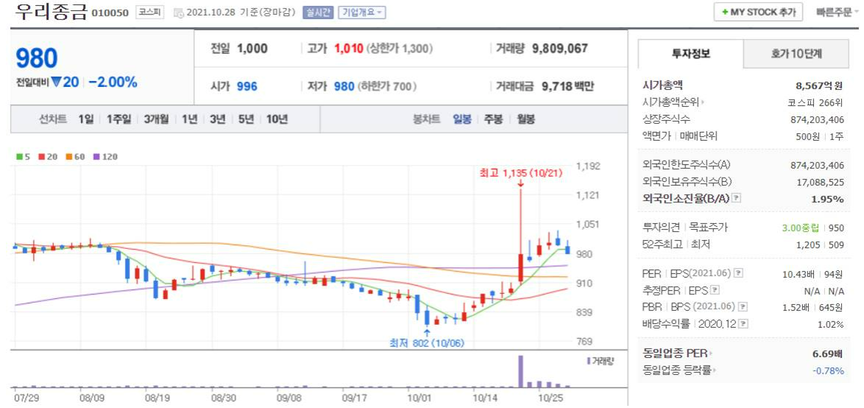Image resolution: width=864 pixels, height=408 pixels.
Task: Click the 거래량 value 9,809,067
Action: (560, 49)
